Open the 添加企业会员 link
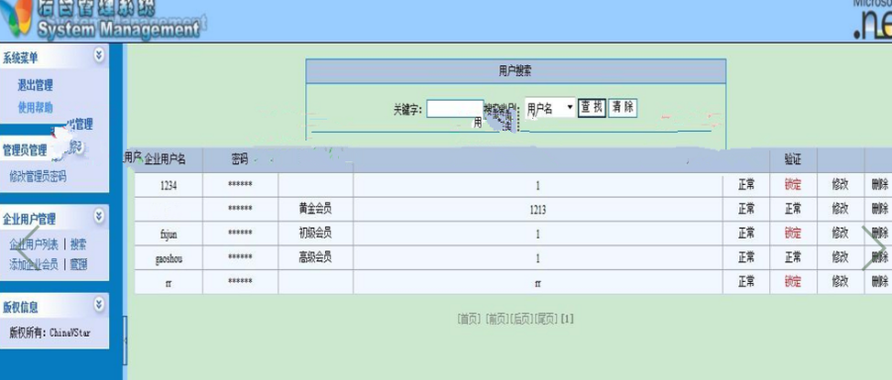Screen dimensions: 892x380 pos(34,264)
